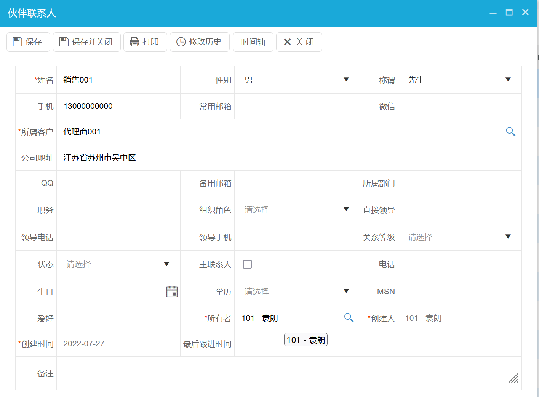Toggle the 主联系人 checkbox
Image resolution: width=539 pixels, height=397 pixels.
pyautogui.click(x=247, y=264)
